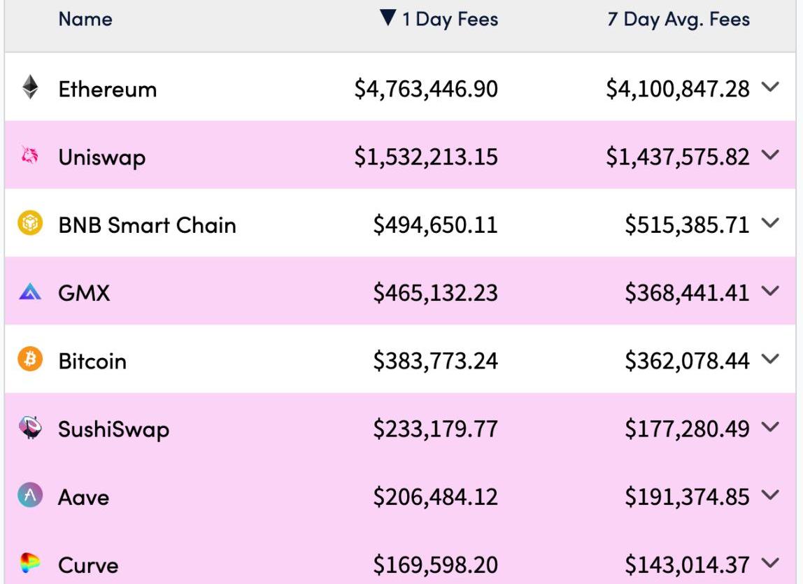The height and width of the screenshot is (584, 803).
Task: Open the SushiSwap name link
Action: [113, 429]
